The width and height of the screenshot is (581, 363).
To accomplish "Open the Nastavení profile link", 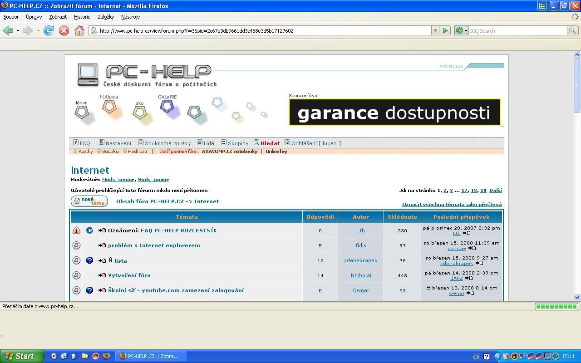I will (x=118, y=143).
